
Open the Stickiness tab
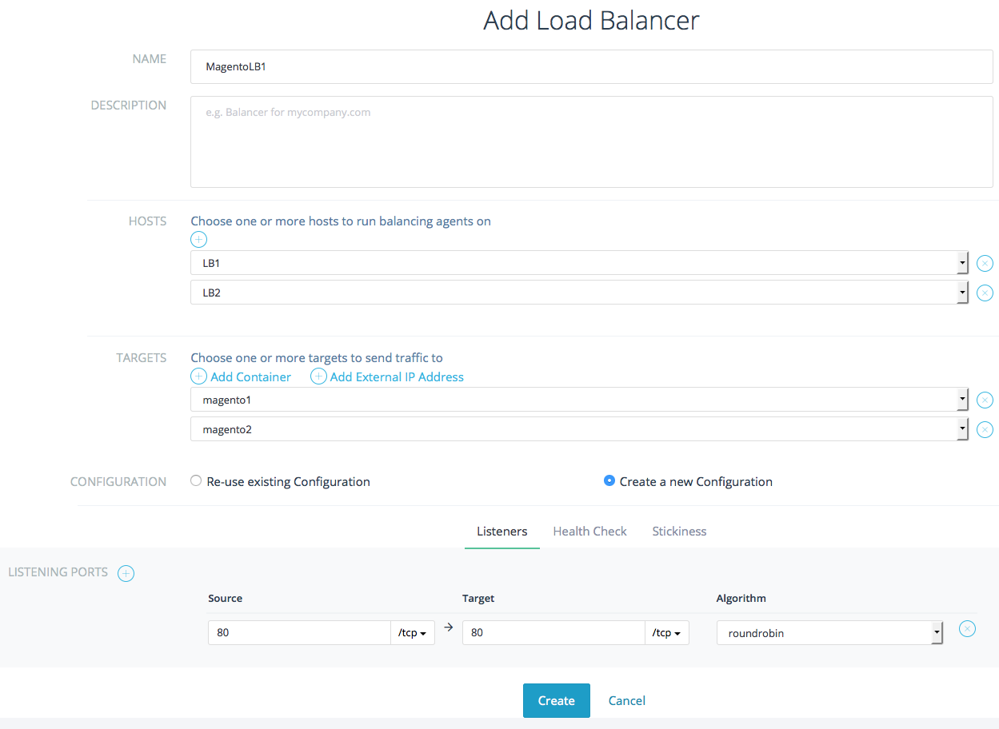pyautogui.click(x=679, y=531)
